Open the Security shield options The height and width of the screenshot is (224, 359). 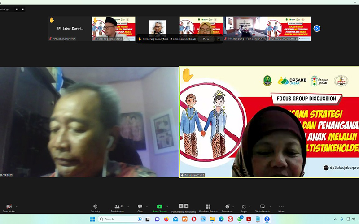tap(95, 207)
